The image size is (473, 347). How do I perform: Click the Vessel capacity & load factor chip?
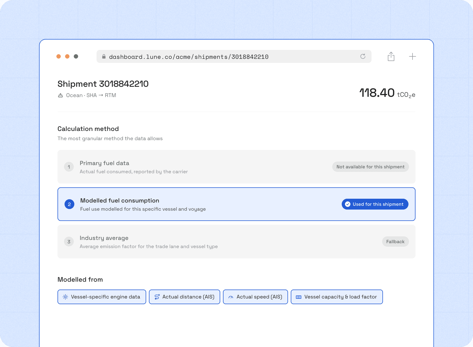click(x=337, y=297)
